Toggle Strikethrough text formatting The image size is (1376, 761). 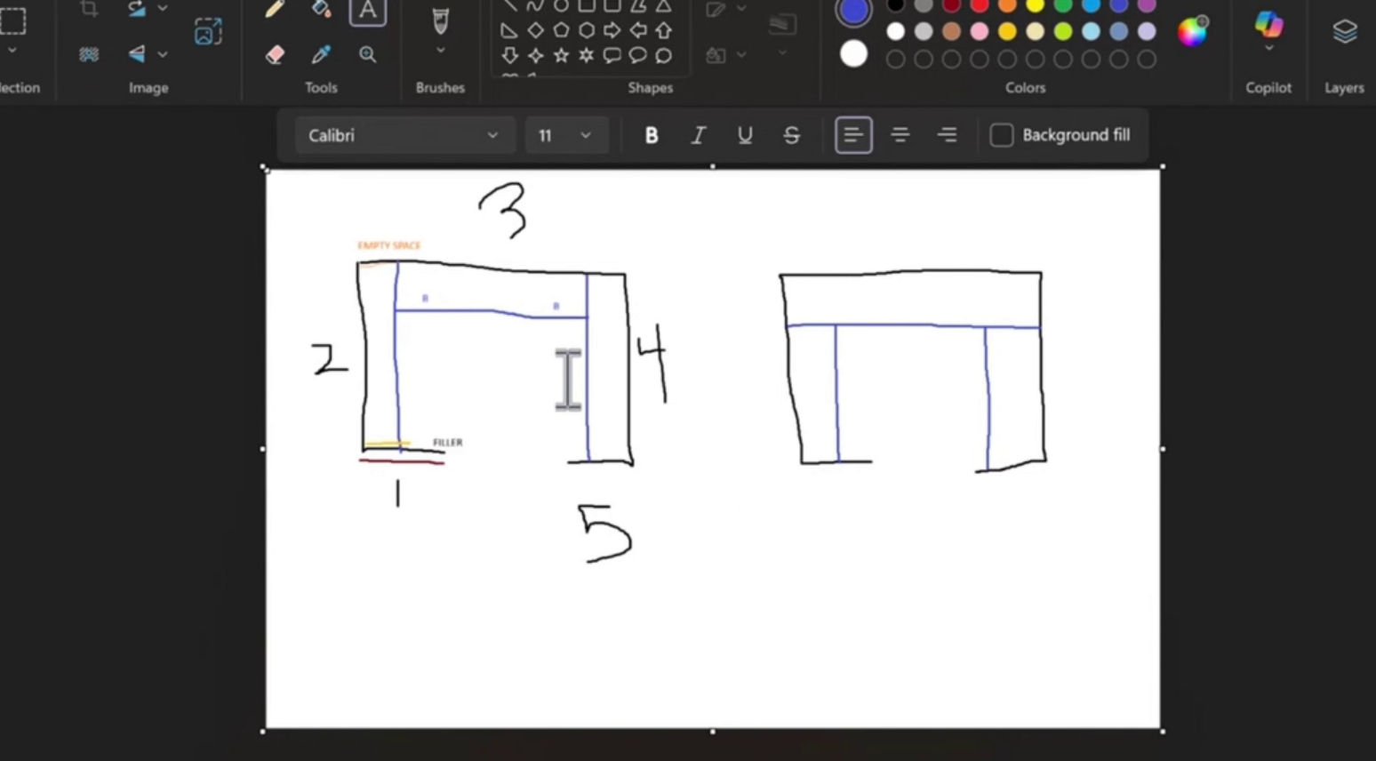pos(791,135)
